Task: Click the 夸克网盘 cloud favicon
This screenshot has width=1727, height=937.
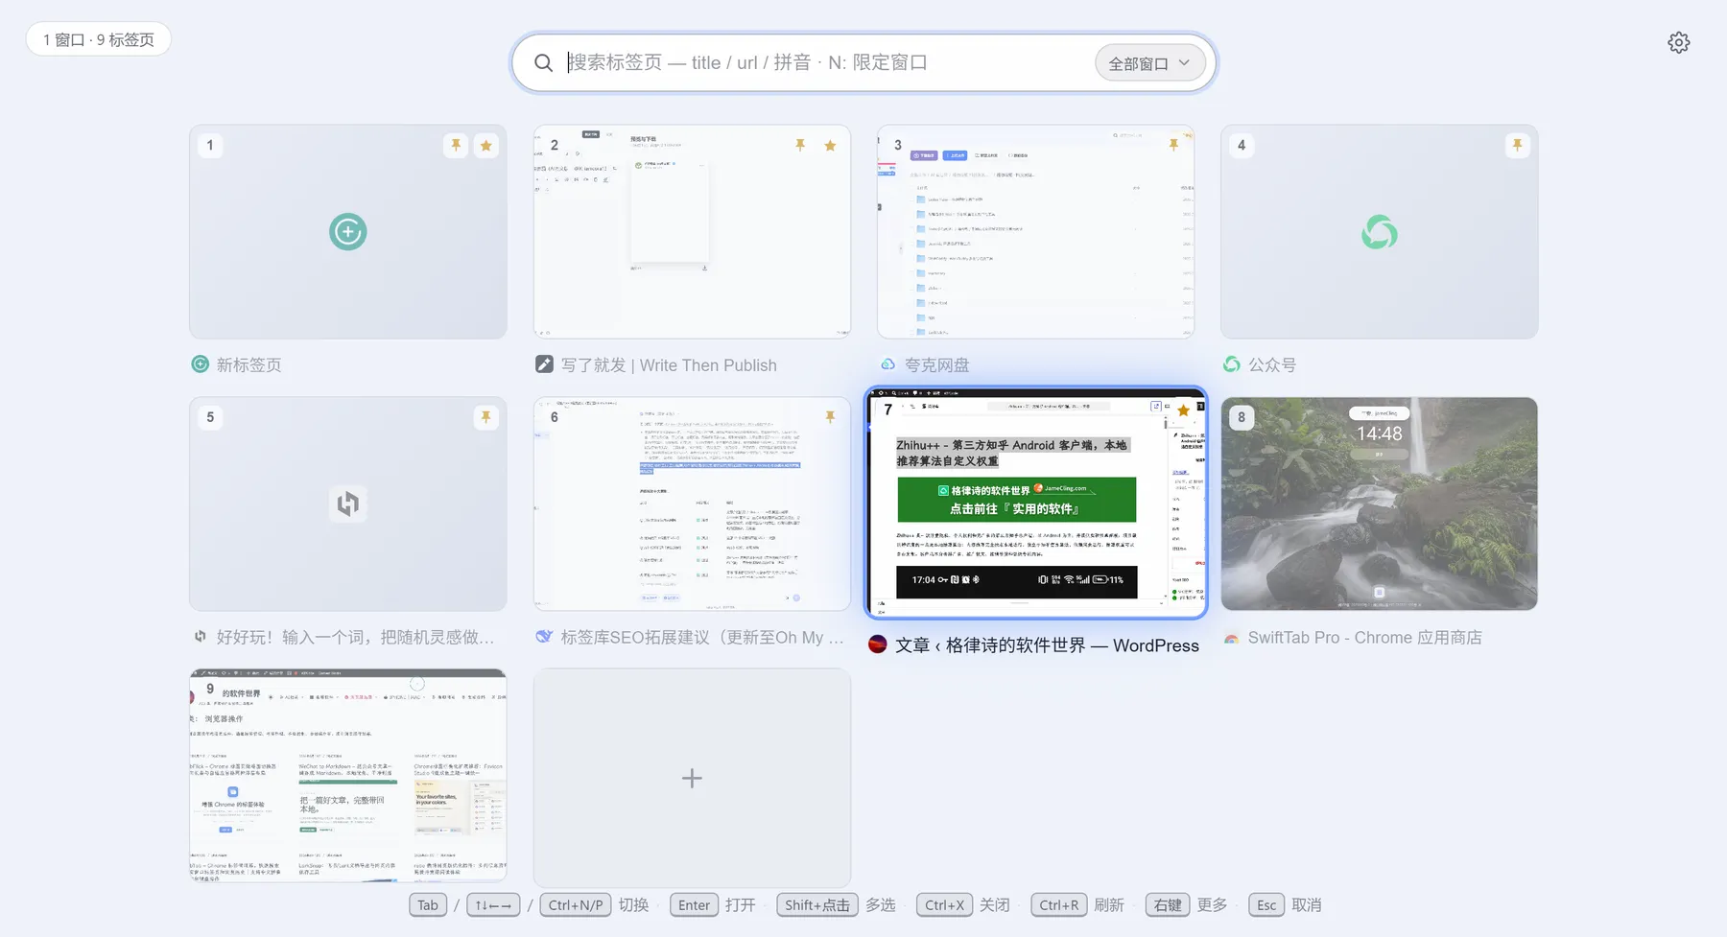Action: point(887,364)
